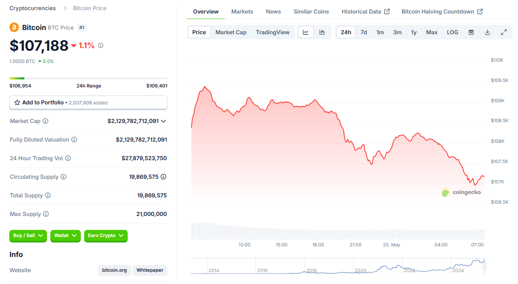Image resolution: width=518 pixels, height=284 pixels.
Task: Click external link icon by Historical Data
Action: coord(387,11)
